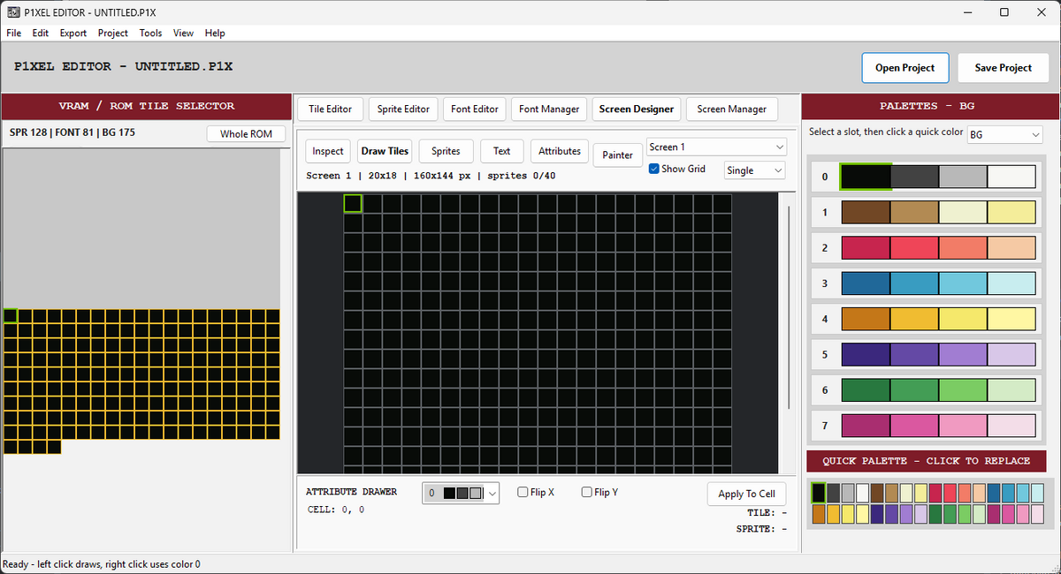Image resolution: width=1061 pixels, height=574 pixels.
Task: Click the Open Project button
Action: tap(905, 68)
